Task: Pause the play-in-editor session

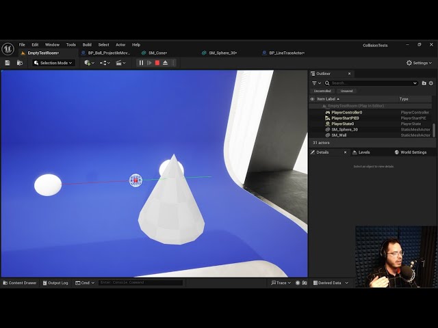Action: tap(141, 63)
